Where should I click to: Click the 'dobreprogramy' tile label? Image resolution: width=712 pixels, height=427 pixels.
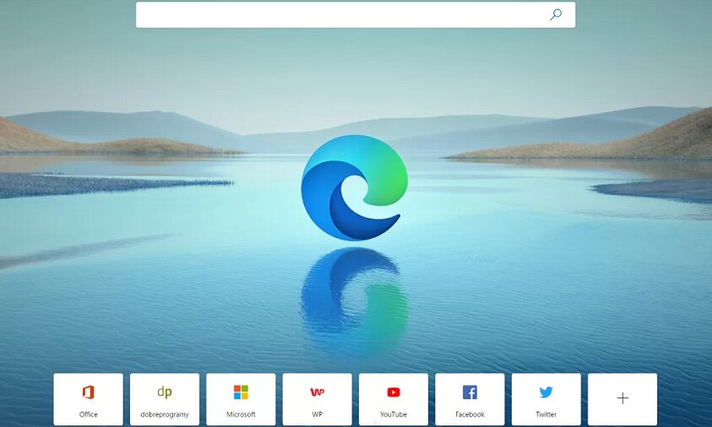click(165, 414)
